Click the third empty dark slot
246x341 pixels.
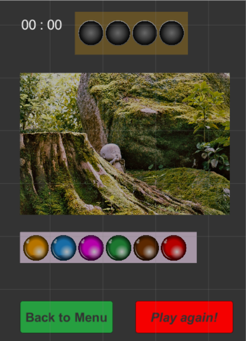click(144, 33)
